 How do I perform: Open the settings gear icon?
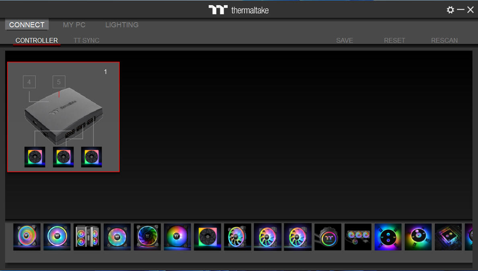pos(450,10)
